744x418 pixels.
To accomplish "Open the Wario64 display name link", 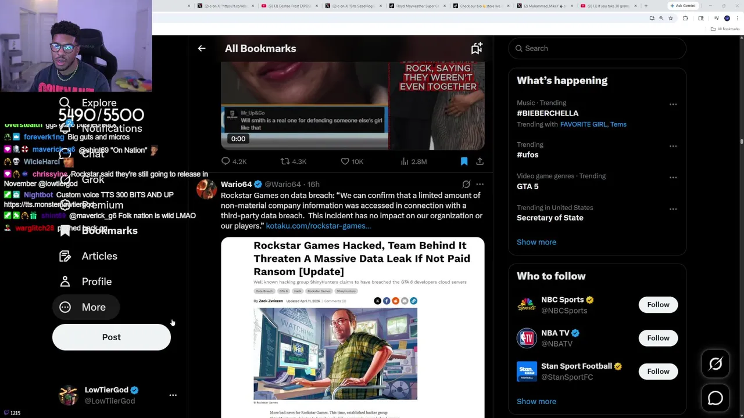I will point(237,184).
